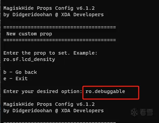Click the 'b' key letter in Go back option

(5, 72)
